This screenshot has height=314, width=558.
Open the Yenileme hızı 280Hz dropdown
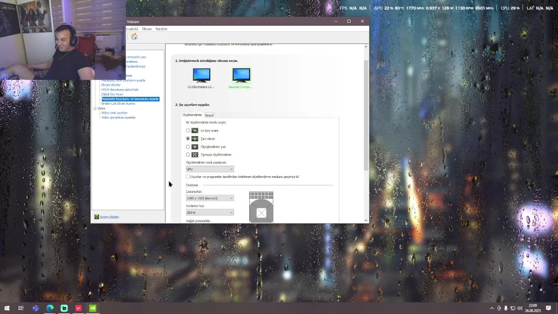(x=210, y=212)
